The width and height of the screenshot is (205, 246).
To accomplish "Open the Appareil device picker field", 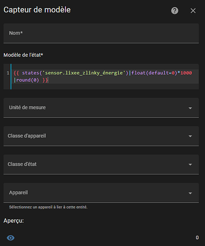I will pos(101,193).
